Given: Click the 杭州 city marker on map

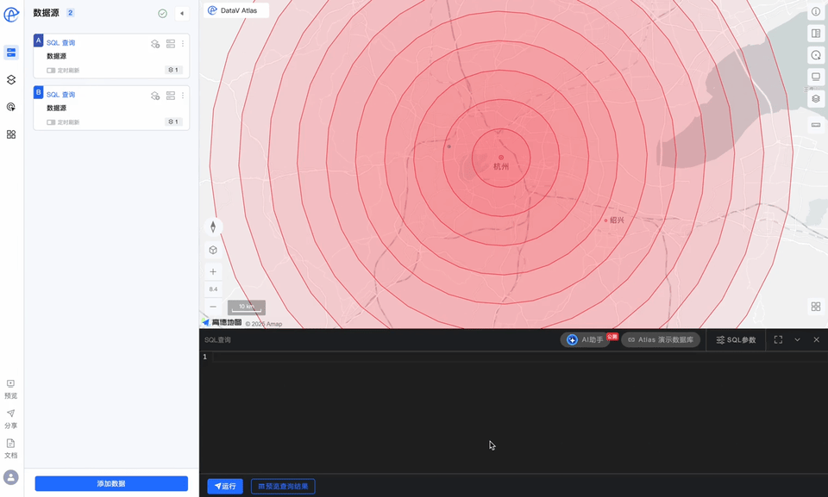Looking at the screenshot, I should click(x=501, y=158).
